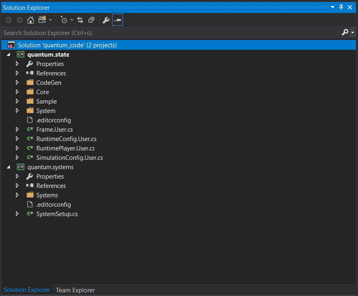Switch to Team Explorer tab
Image resolution: width=358 pixels, height=296 pixels.
pyautogui.click(x=75, y=290)
